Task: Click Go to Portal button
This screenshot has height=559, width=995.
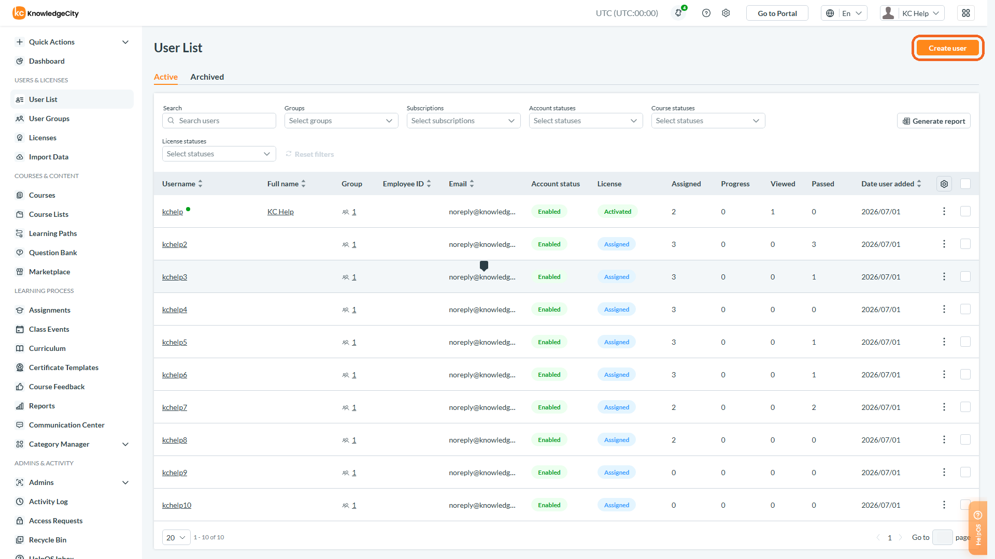Action: click(x=777, y=13)
